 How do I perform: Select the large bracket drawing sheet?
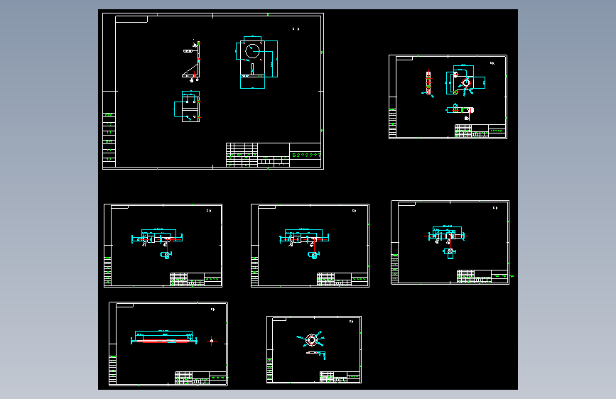(x=213, y=91)
